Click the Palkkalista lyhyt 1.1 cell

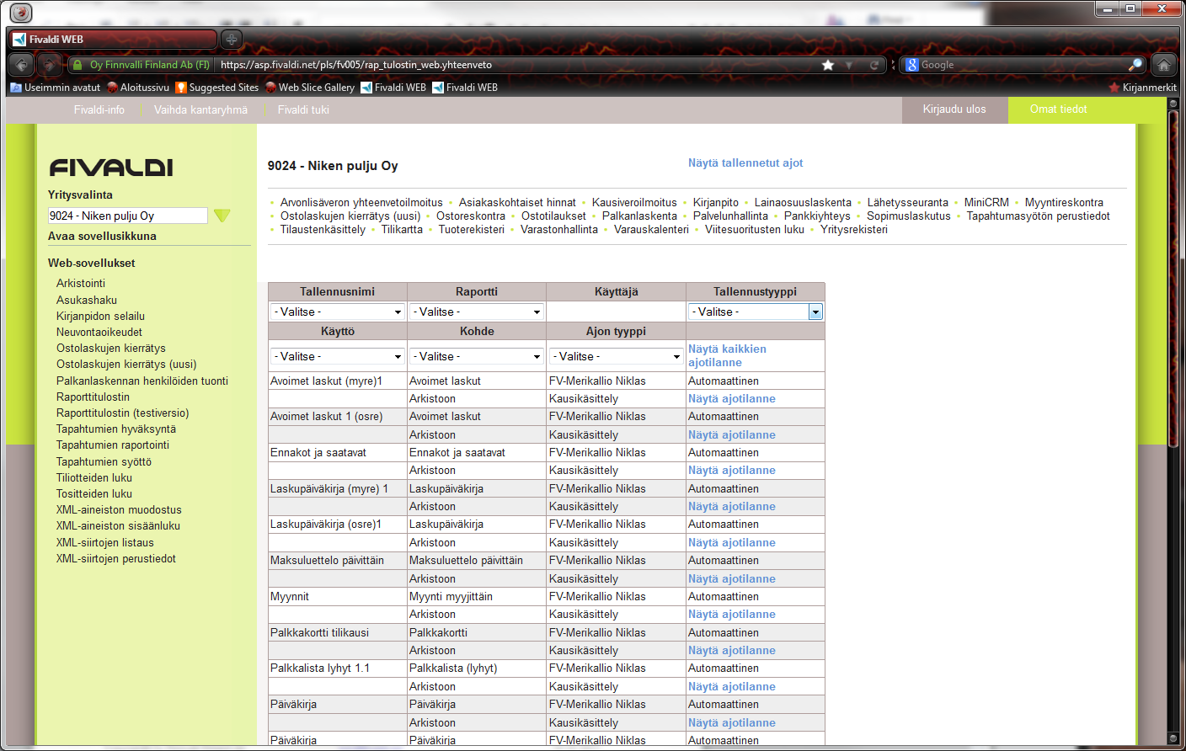(x=337, y=668)
